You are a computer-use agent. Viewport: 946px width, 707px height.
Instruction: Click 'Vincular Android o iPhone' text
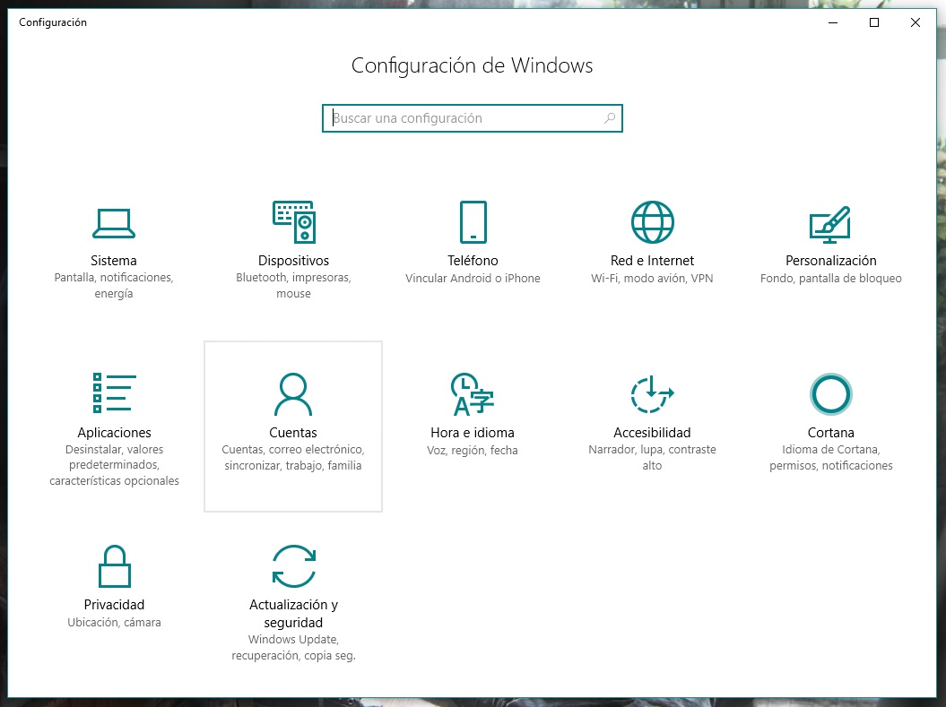pos(473,279)
